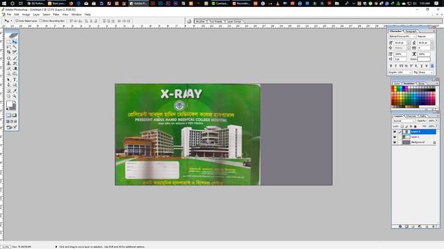Screen dimensions: 444x249
Task: Open the Filter menu
Action: pyautogui.click(x=56, y=15)
